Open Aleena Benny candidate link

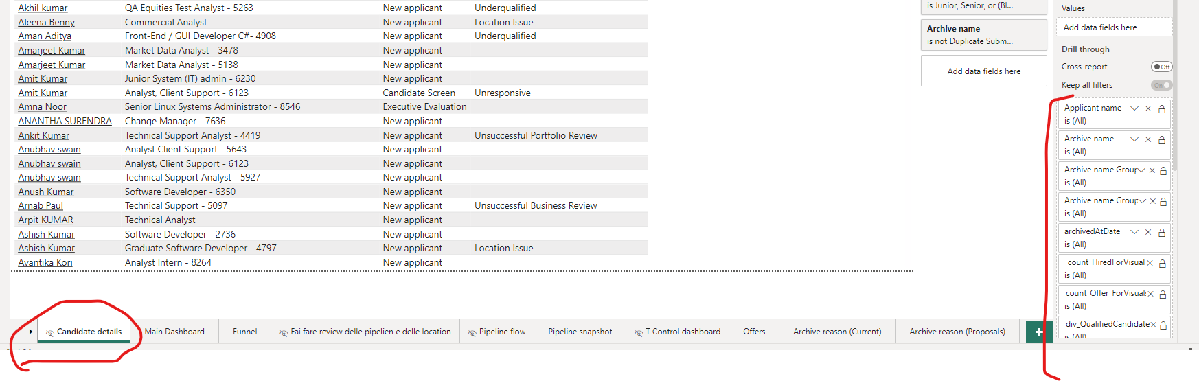click(46, 22)
